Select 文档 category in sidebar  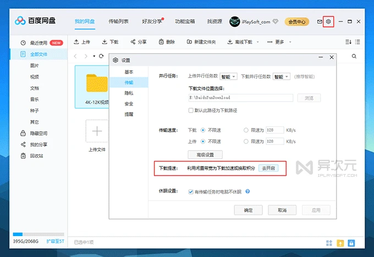[x=34, y=88]
